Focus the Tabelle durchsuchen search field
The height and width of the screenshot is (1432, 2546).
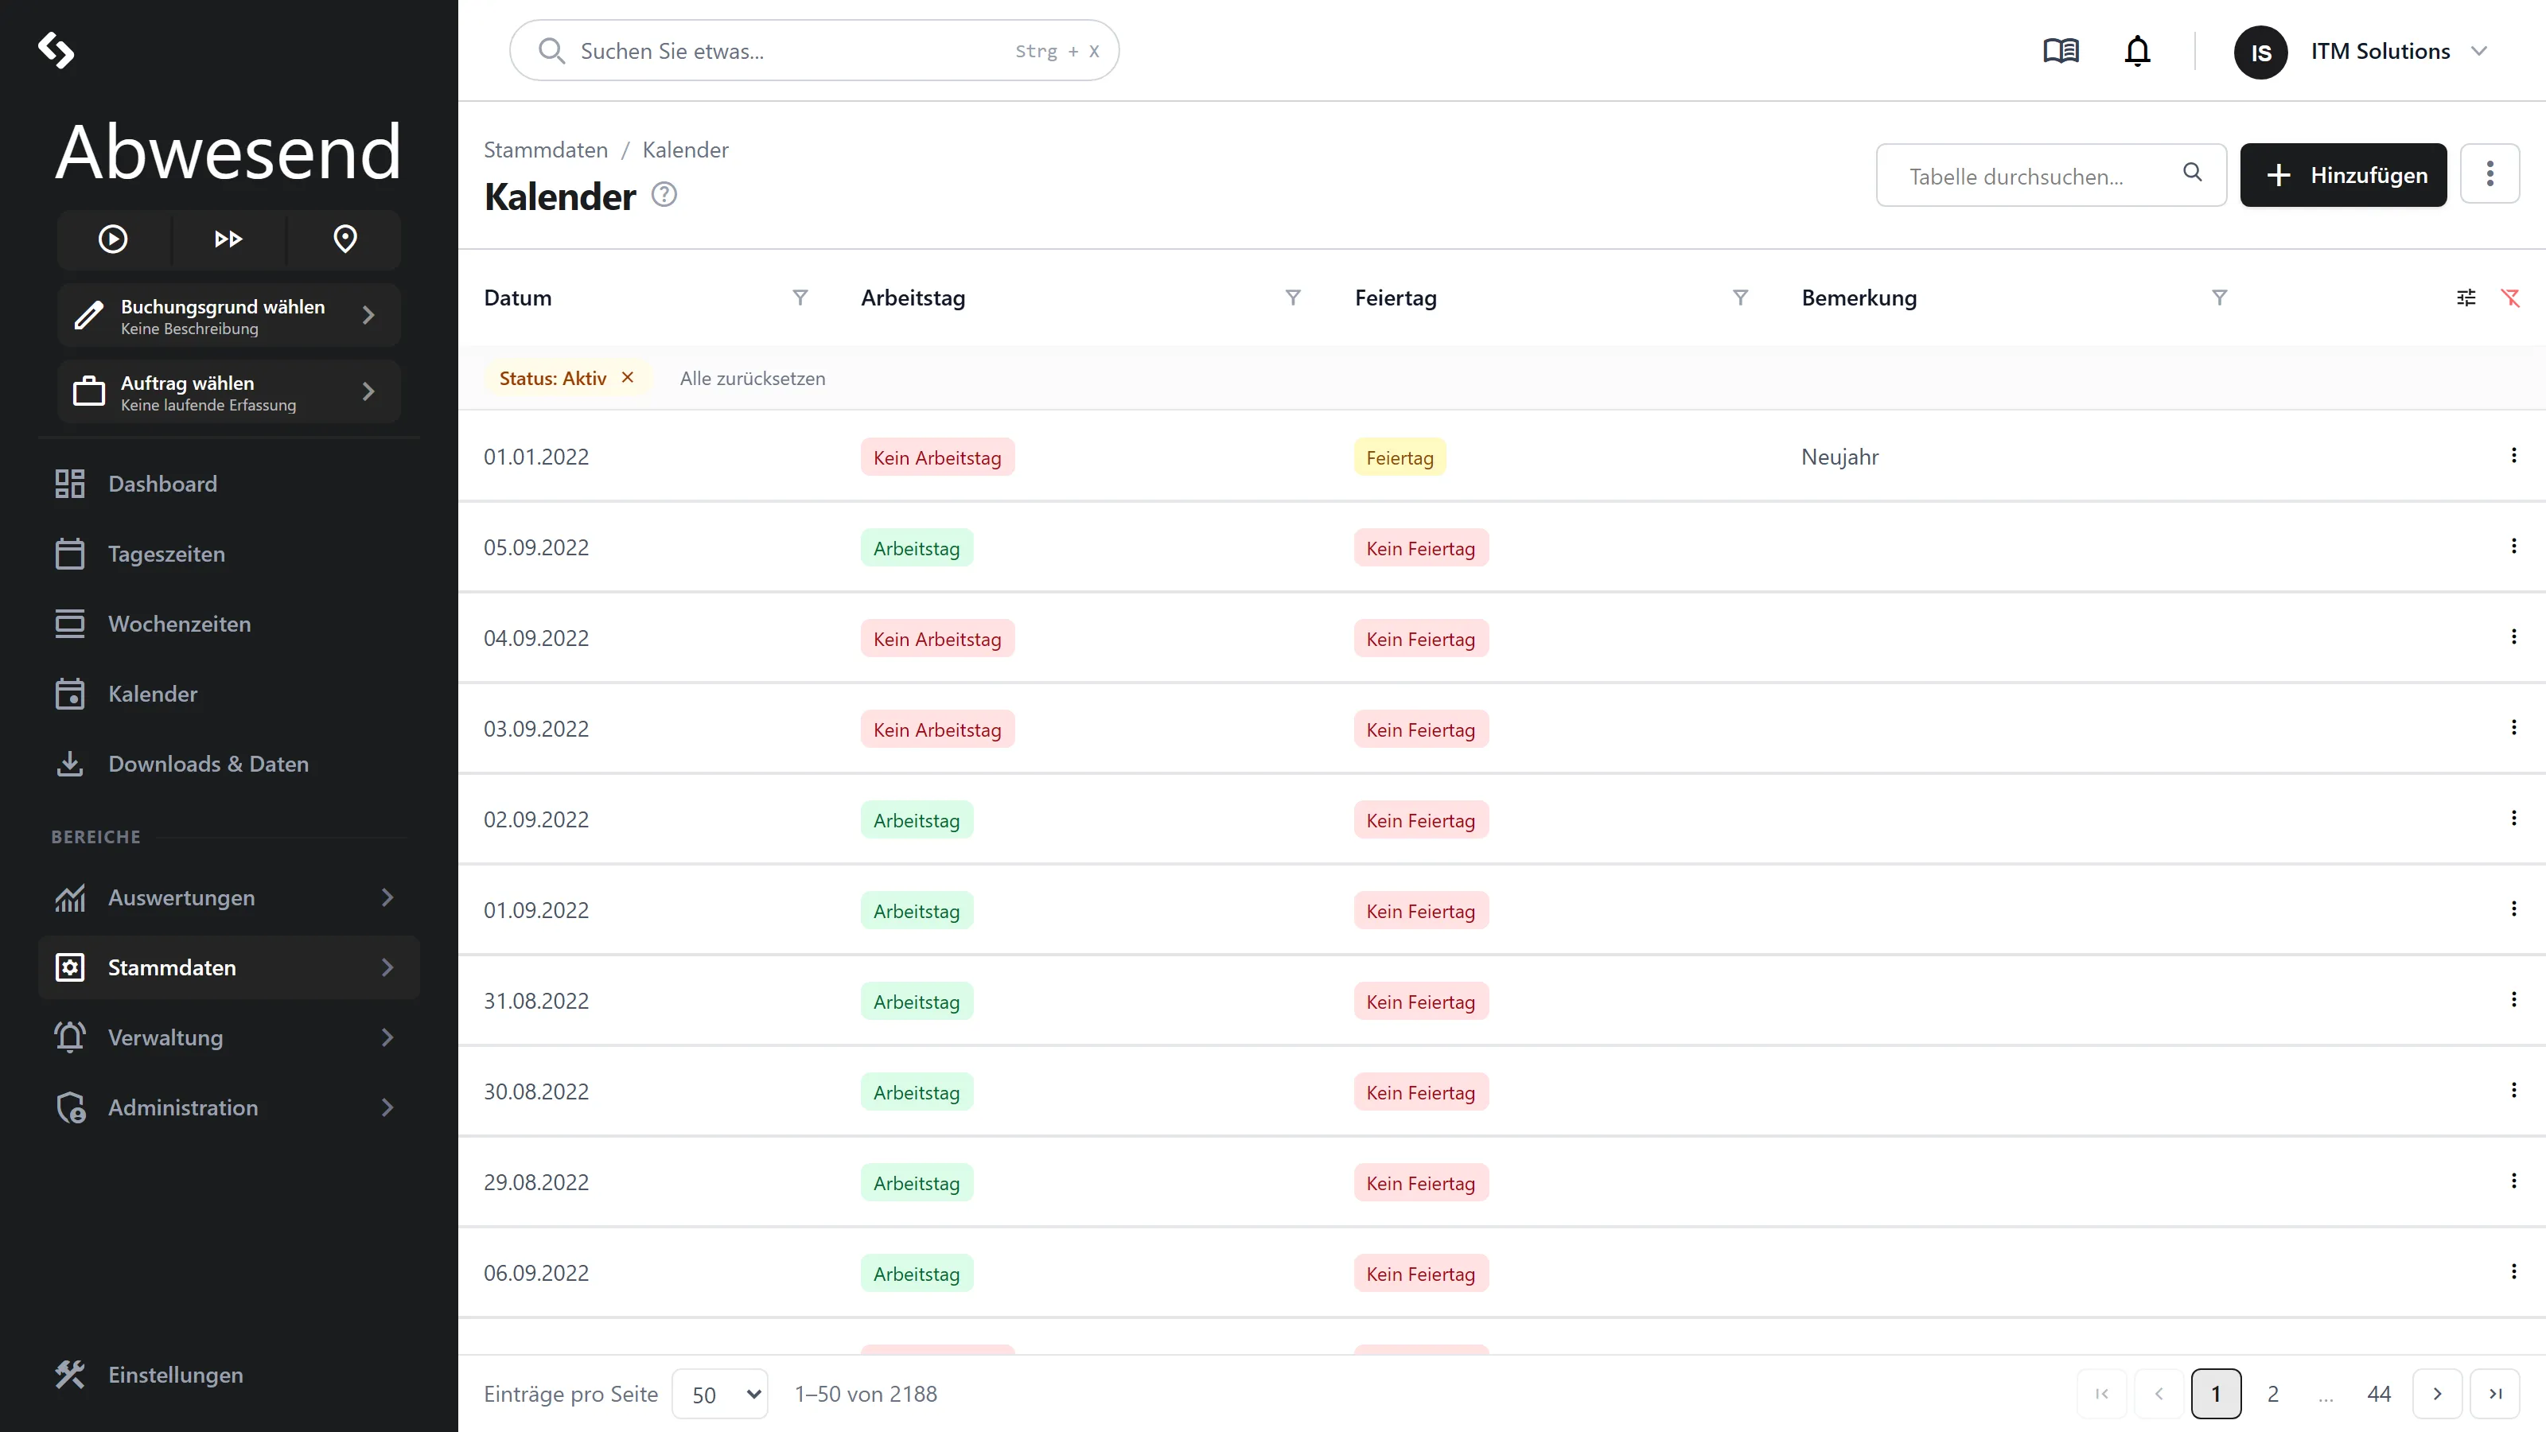point(2051,176)
